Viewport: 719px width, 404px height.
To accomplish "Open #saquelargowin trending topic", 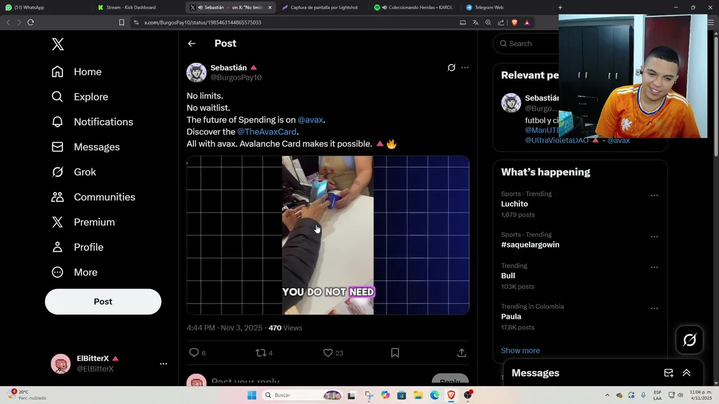I will pos(530,245).
